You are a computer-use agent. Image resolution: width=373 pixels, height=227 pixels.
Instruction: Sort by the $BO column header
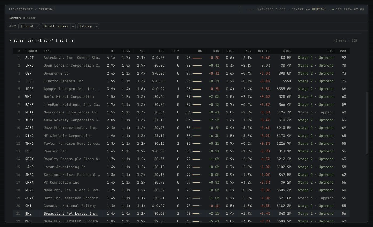[161, 51]
